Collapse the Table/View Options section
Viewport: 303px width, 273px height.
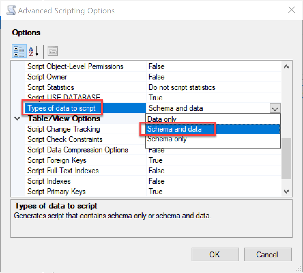pyautogui.click(x=18, y=119)
